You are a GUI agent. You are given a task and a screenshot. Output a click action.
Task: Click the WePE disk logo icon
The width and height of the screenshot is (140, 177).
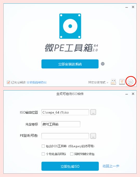(70, 26)
